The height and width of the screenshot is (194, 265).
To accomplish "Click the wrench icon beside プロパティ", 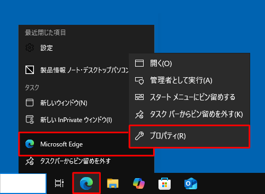I will [x=139, y=136].
